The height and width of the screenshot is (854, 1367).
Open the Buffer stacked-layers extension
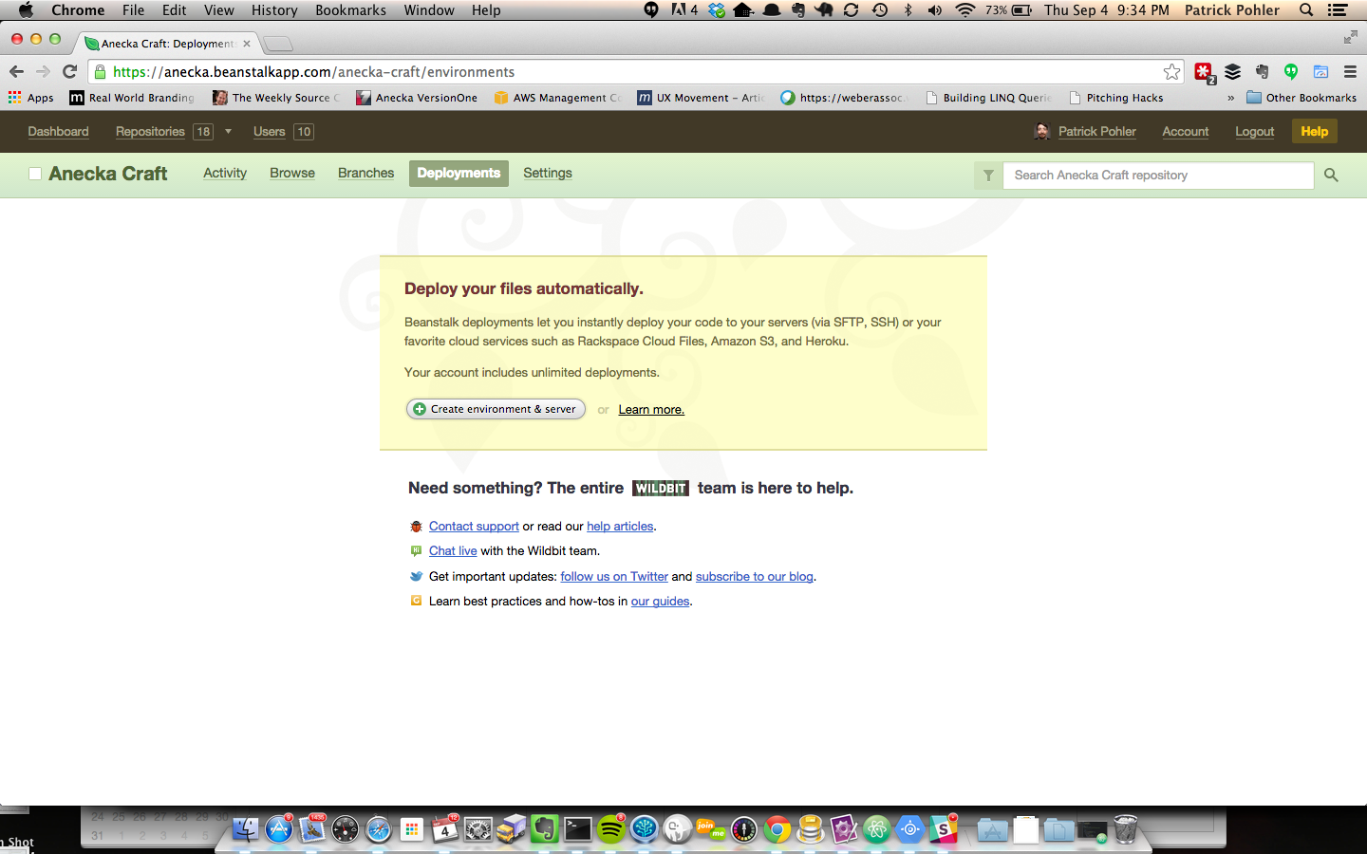click(1232, 71)
